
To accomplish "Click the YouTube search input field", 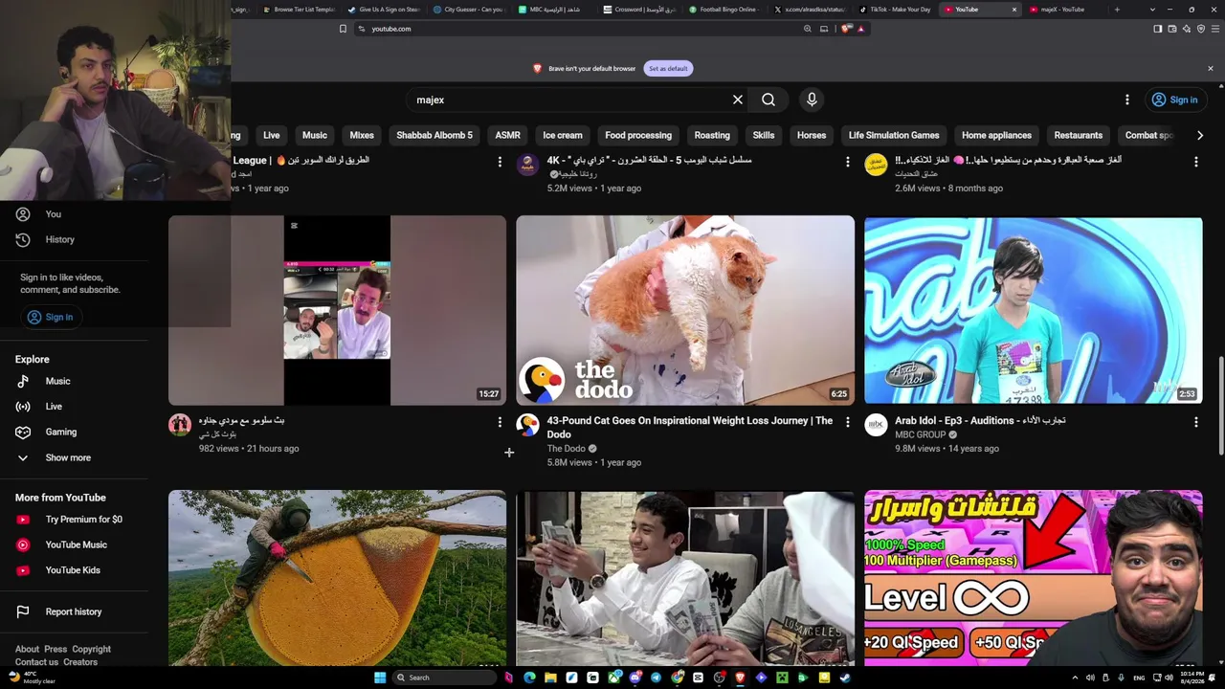I will (x=568, y=100).
